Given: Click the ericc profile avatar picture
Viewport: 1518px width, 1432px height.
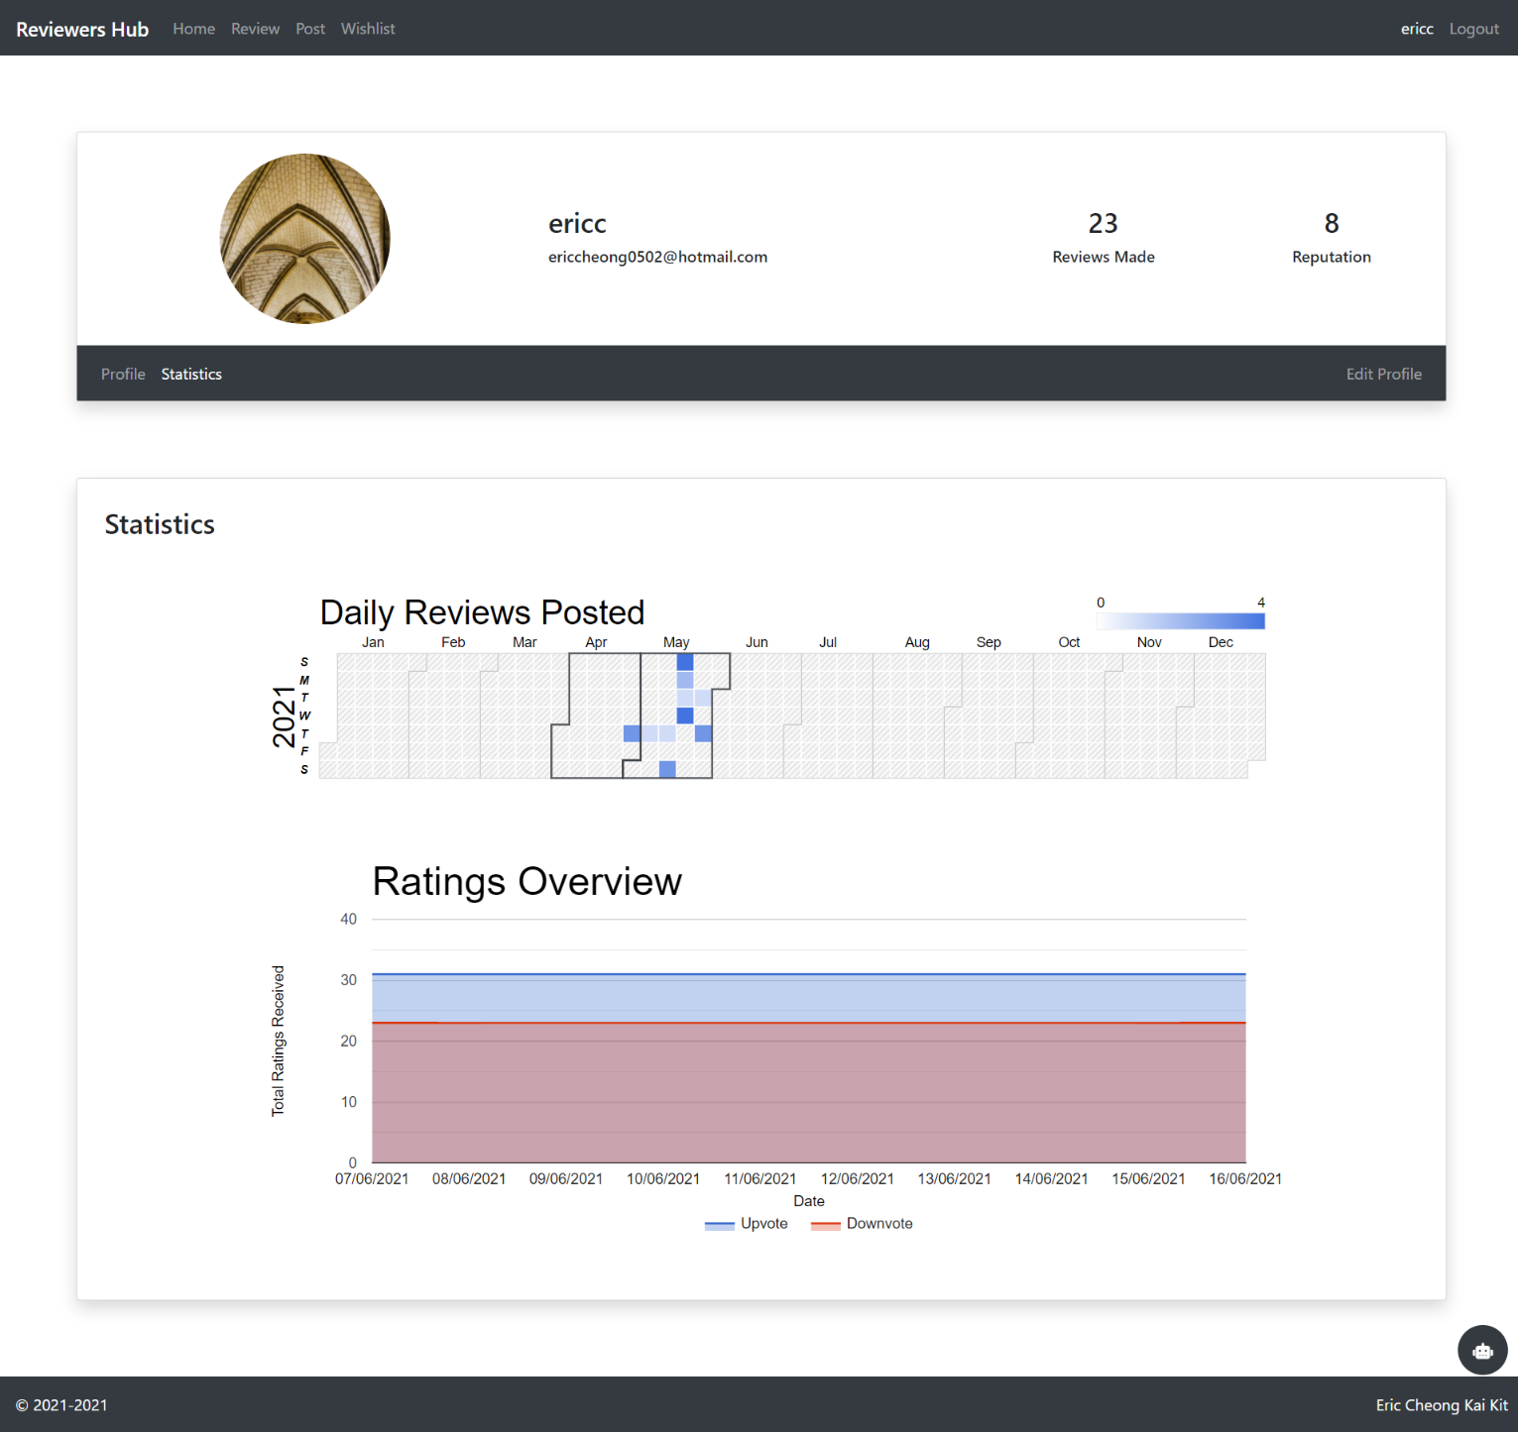Looking at the screenshot, I should pyautogui.click(x=304, y=239).
